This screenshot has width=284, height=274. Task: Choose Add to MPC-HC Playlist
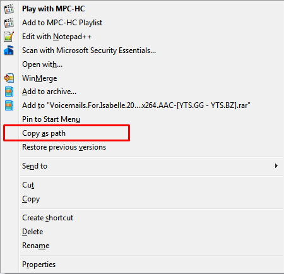click(62, 23)
